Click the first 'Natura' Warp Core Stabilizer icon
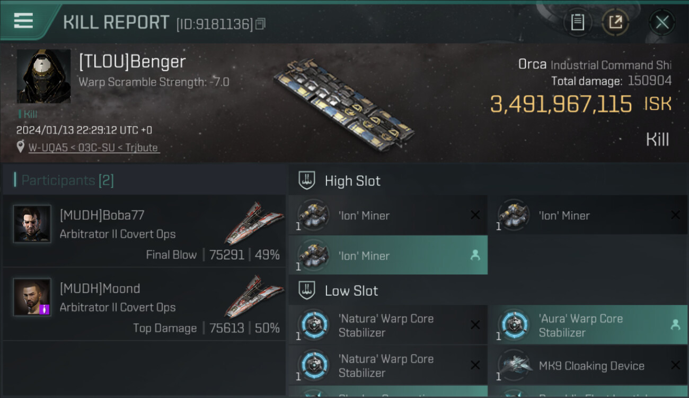 coord(313,325)
